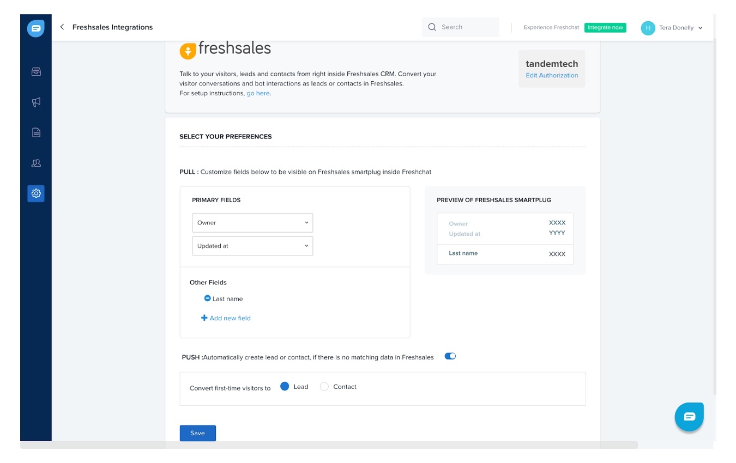The image size is (736, 463).
Task: Select the Contact radio option
Action: 324,387
